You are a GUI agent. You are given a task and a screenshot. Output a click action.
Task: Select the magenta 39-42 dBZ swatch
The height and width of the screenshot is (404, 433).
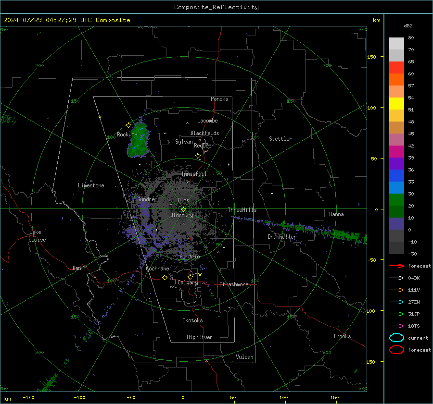396,152
